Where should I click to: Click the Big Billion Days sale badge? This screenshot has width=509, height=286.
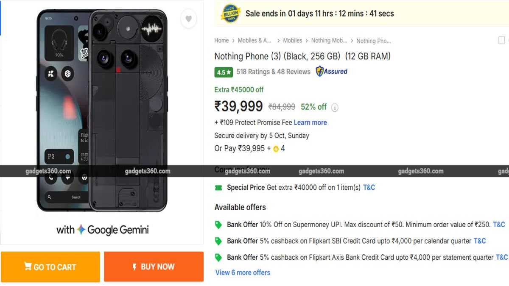click(231, 14)
